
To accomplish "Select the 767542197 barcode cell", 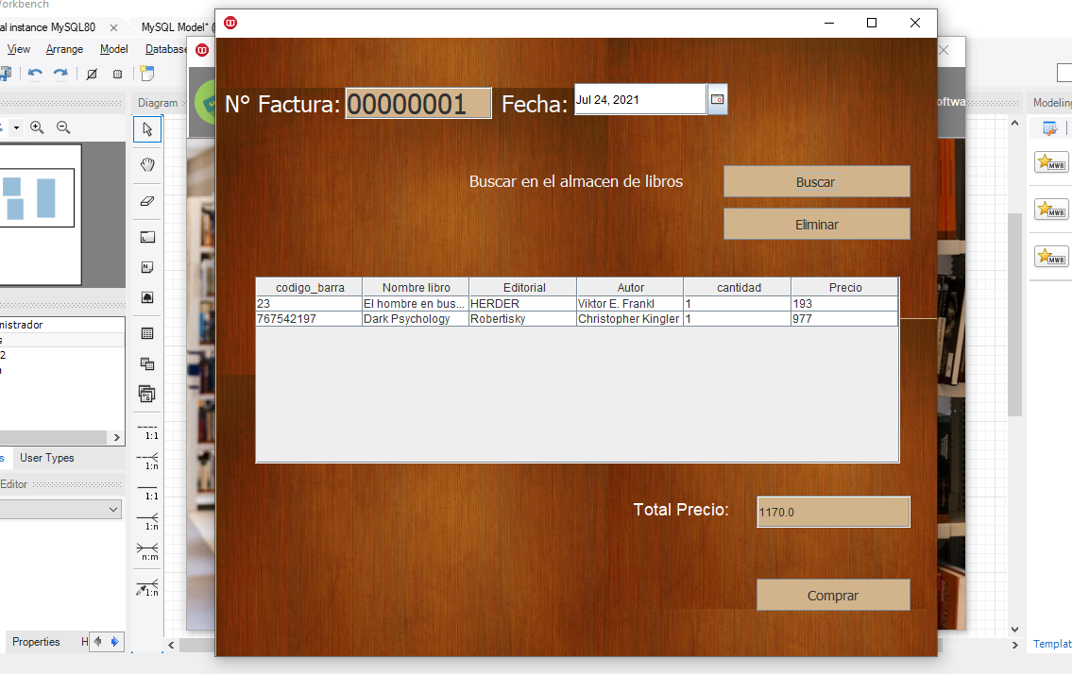I will click(x=310, y=318).
